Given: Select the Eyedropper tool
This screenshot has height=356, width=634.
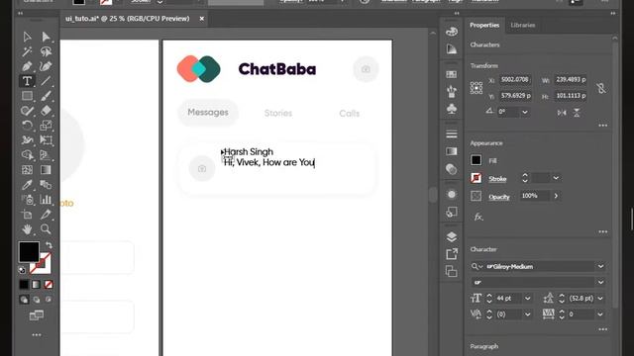Looking at the screenshot, I should click(x=27, y=185).
